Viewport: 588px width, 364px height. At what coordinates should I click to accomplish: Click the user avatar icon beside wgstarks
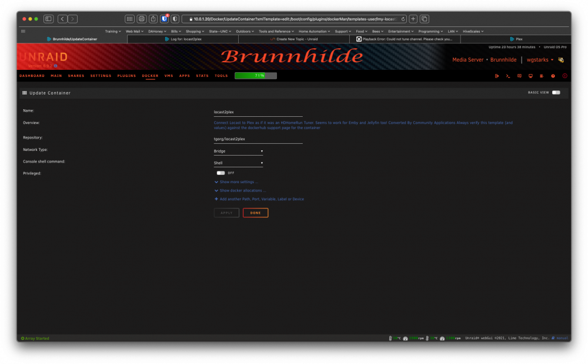tap(561, 60)
